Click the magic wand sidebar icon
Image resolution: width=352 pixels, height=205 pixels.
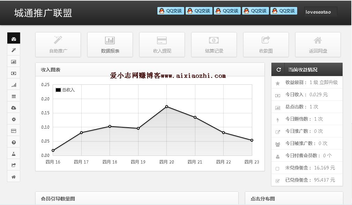click(14, 50)
